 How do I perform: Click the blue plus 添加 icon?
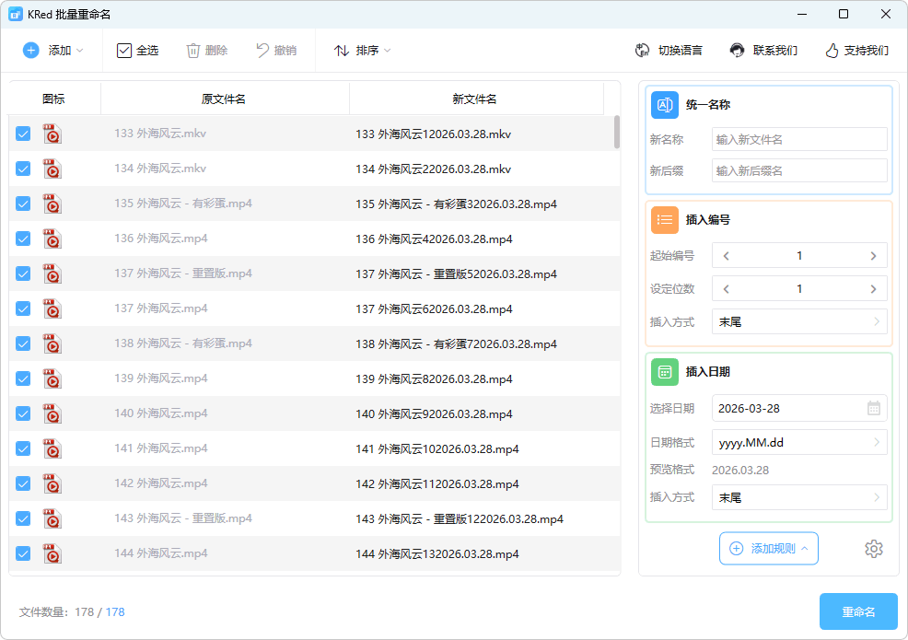pyautogui.click(x=30, y=51)
